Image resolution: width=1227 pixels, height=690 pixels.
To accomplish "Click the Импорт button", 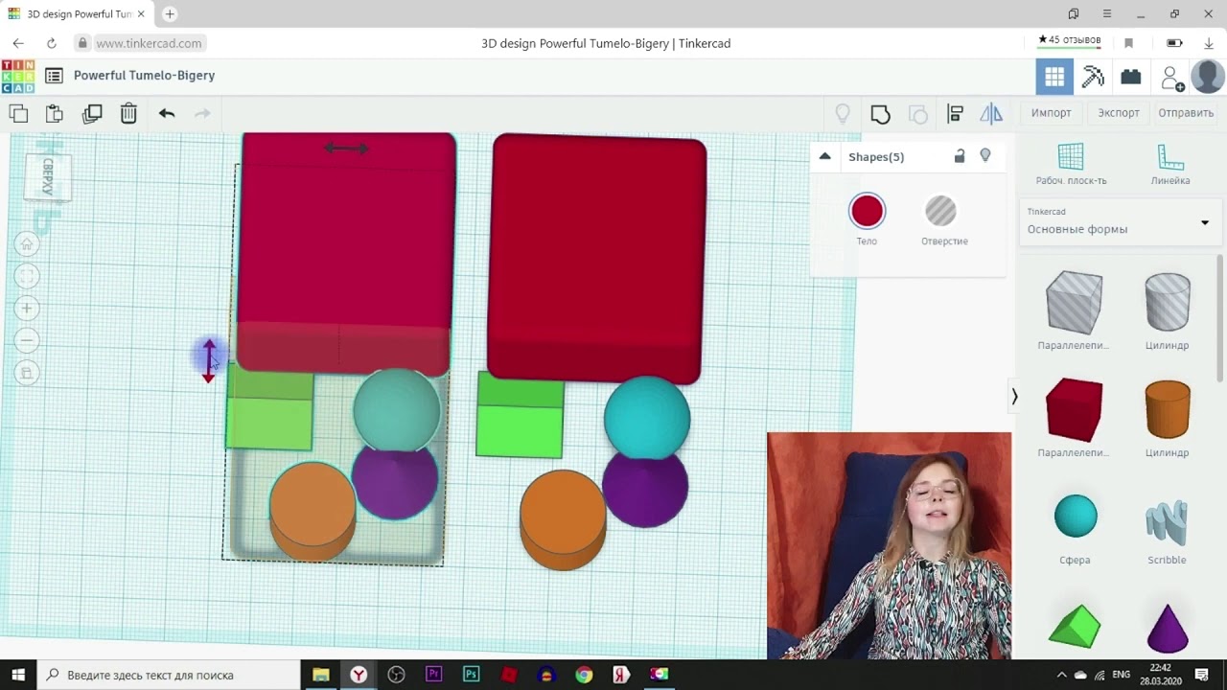I will coord(1051,113).
